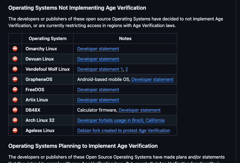Open Devuan Linux Developer statement link
The image size is (240, 163).
pos(98,59)
